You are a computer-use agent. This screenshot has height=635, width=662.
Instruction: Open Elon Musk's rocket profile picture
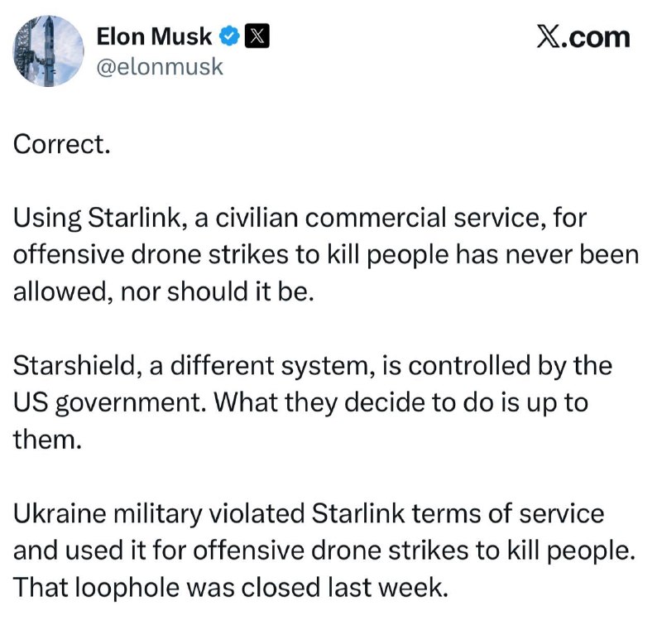pos(48,51)
